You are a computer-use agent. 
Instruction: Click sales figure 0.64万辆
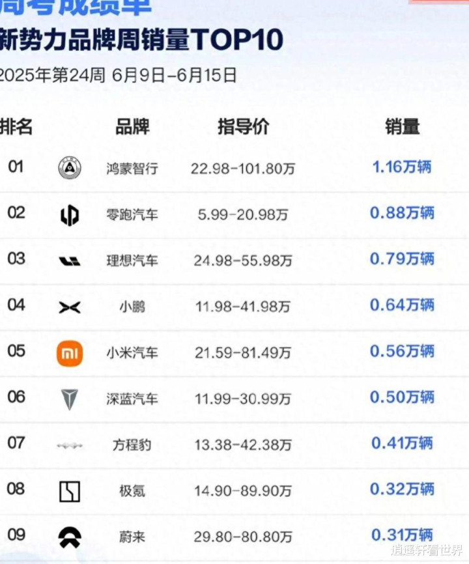pos(402,305)
